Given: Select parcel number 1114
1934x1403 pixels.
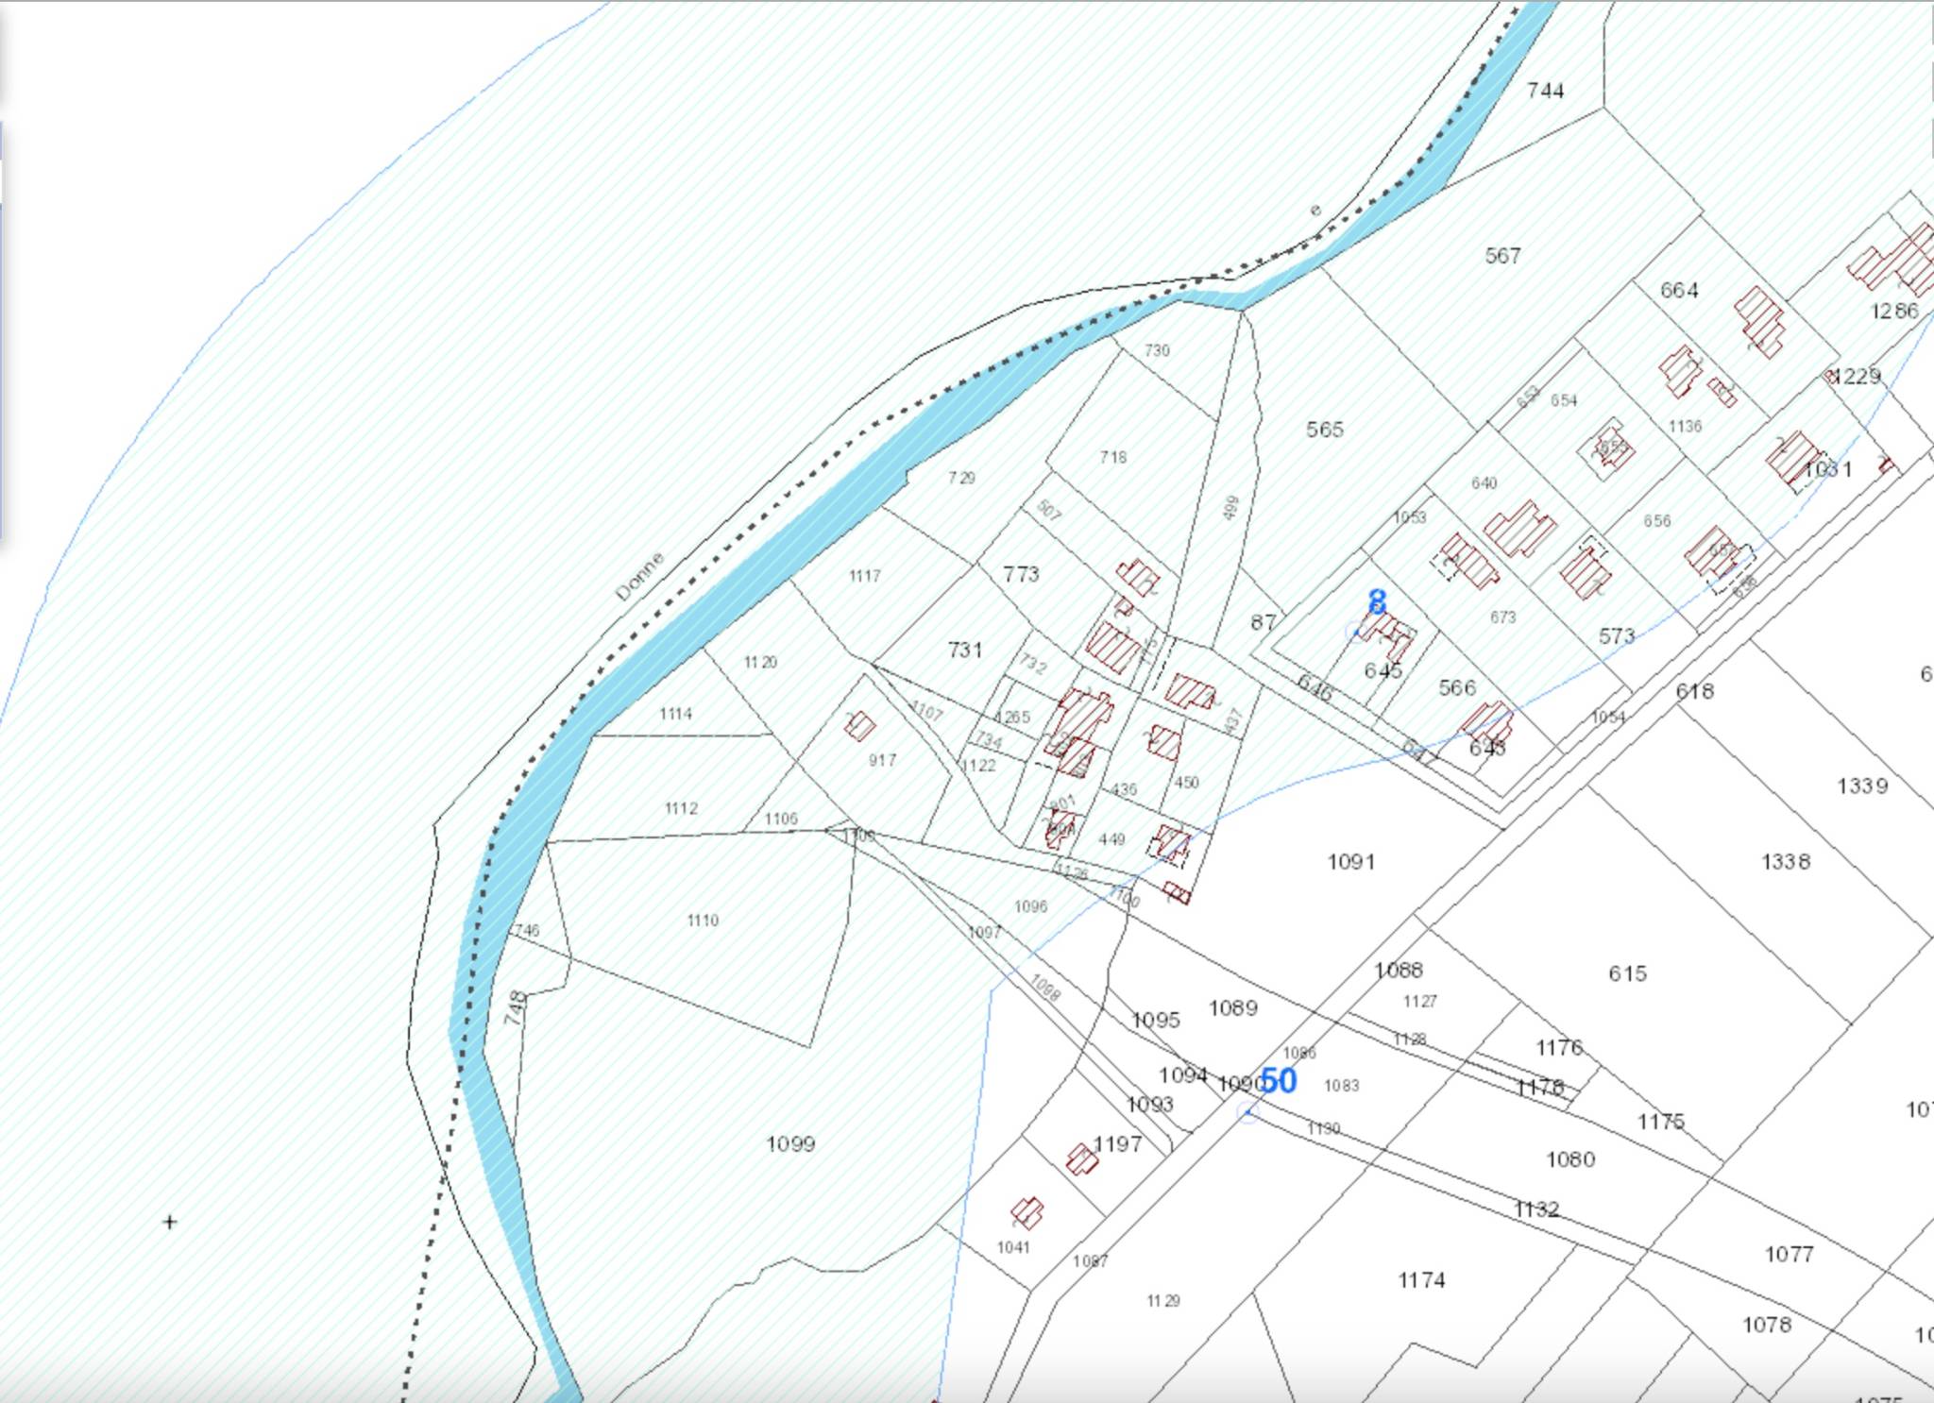Looking at the screenshot, I should [x=675, y=714].
